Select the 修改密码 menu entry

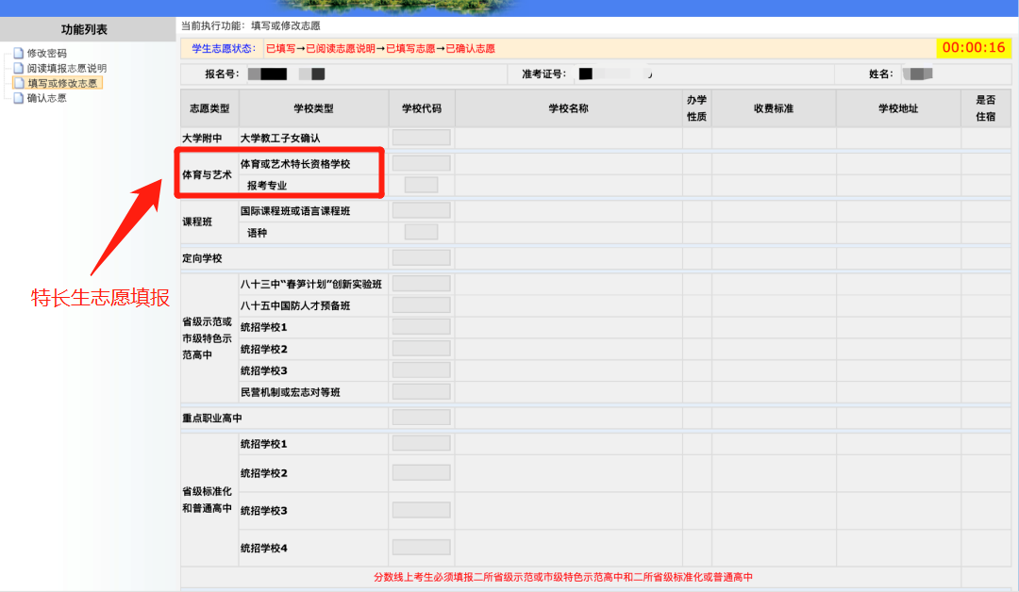[47, 55]
